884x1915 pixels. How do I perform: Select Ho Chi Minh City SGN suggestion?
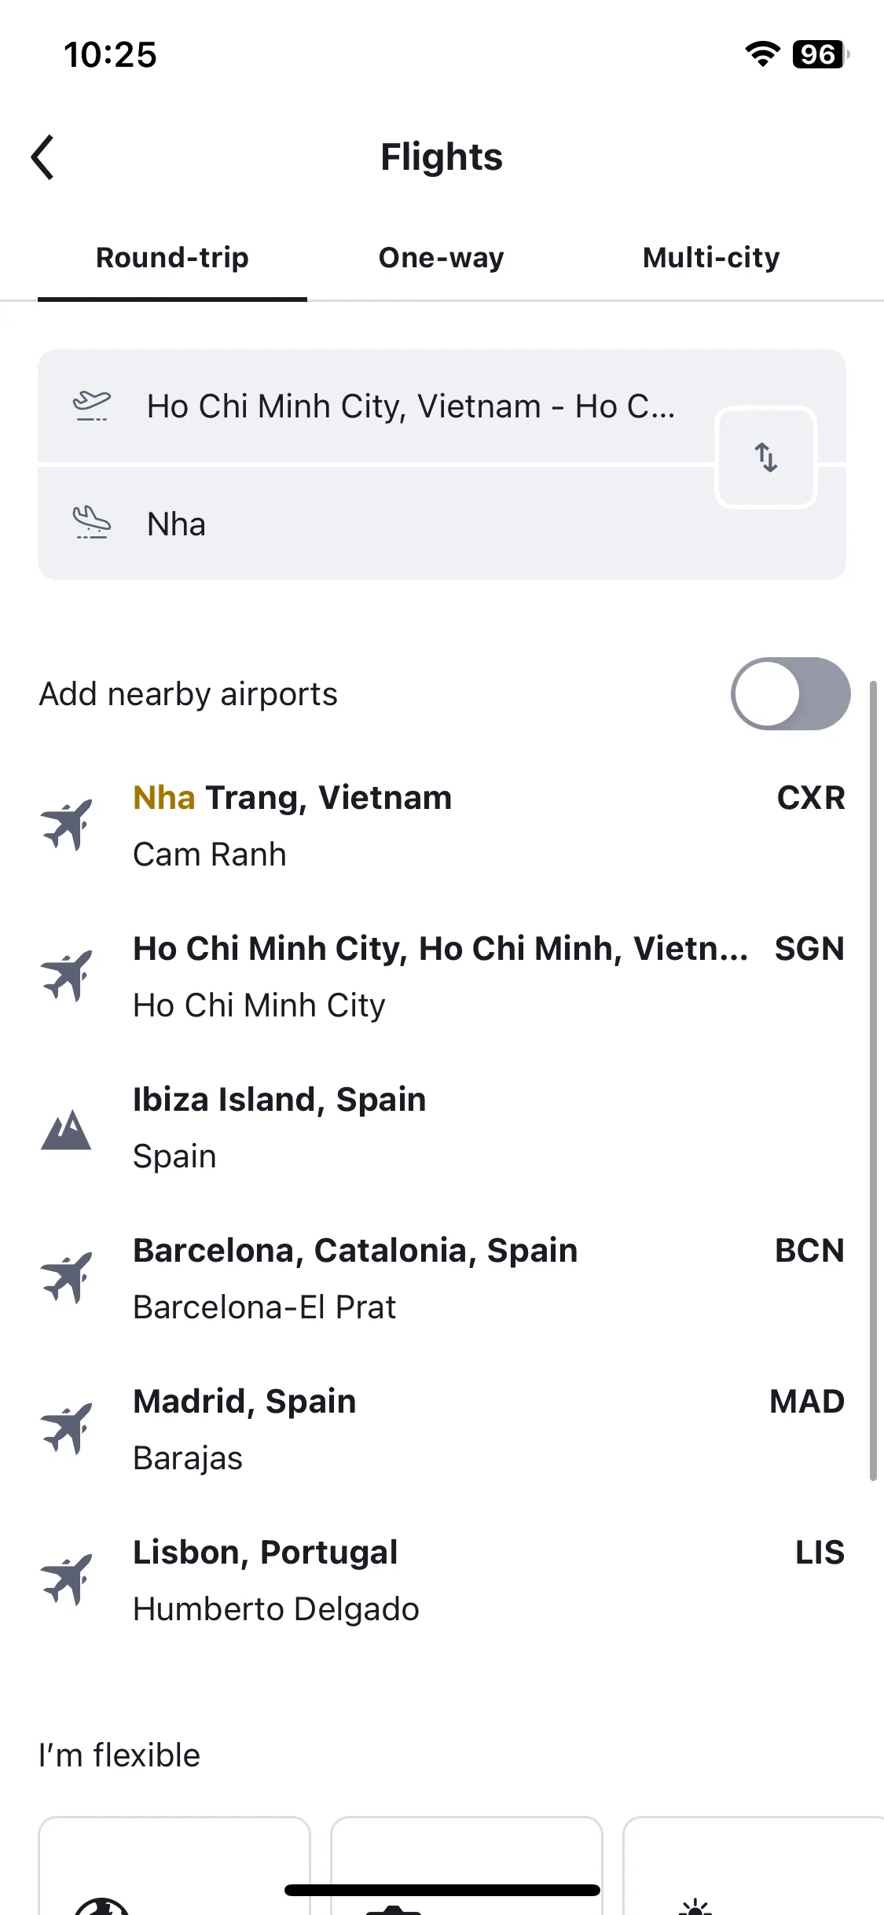coord(442,976)
